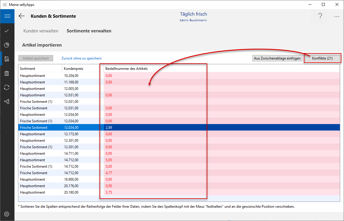Viewport: 344px width, 221px height.
Task: Click the Sortiment column header
Action: [x=28, y=69]
